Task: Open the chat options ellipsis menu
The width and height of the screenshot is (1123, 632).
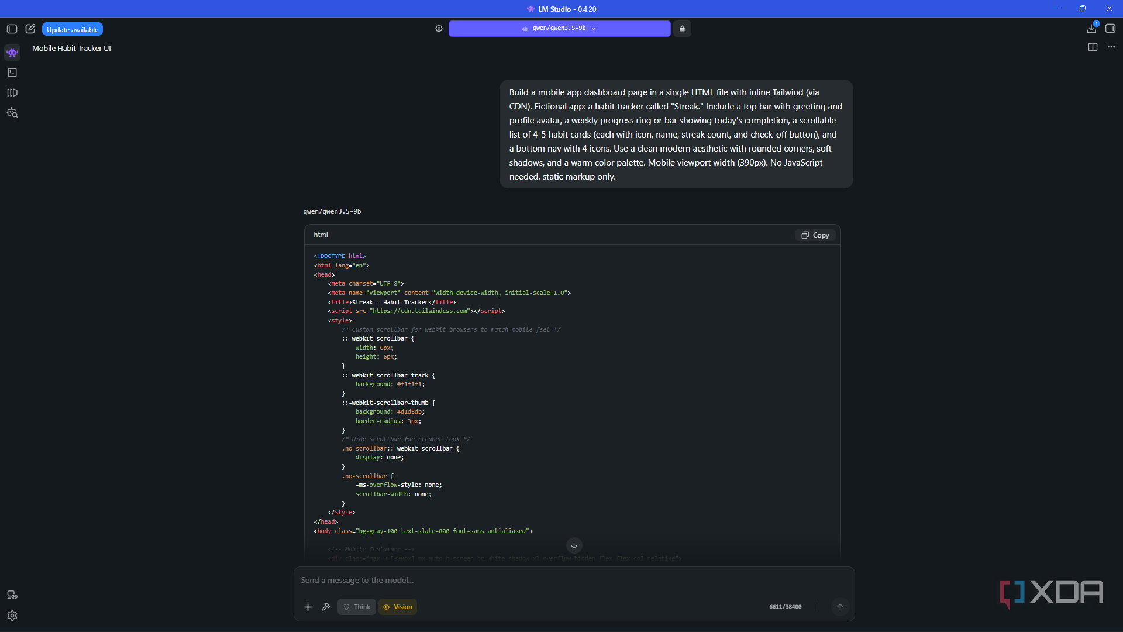Action: click(1111, 47)
